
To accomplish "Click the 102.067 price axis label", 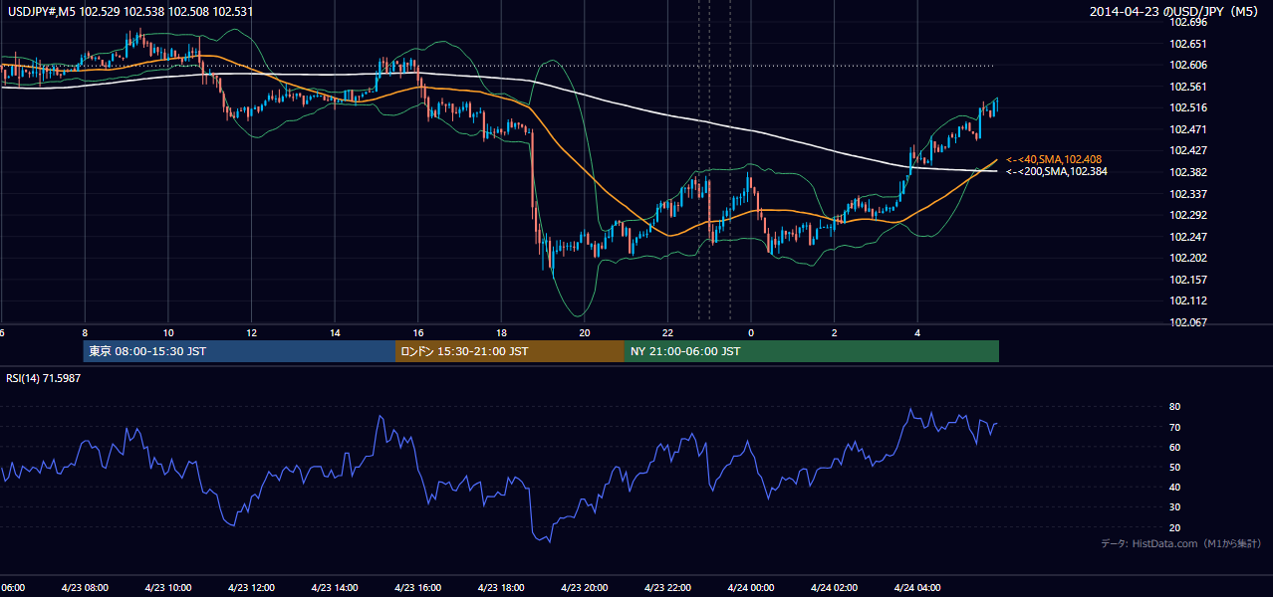I will click(1187, 322).
